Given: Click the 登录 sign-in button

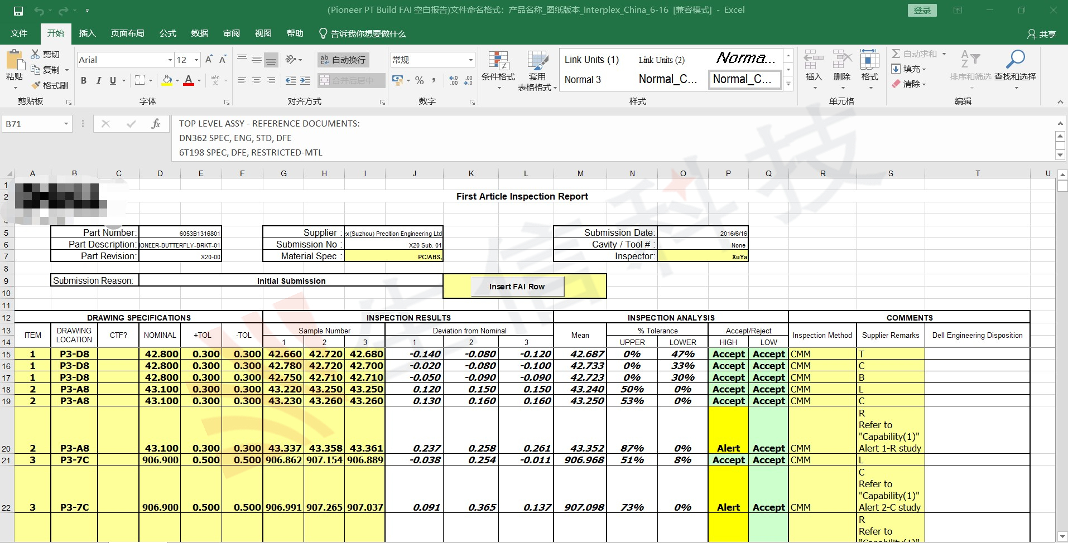Looking at the screenshot, I should coord(922,11).
